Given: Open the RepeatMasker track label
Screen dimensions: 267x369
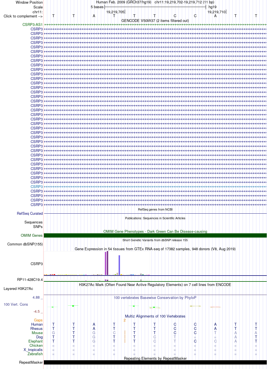Looking at the screenshot, I should [31, 362].
